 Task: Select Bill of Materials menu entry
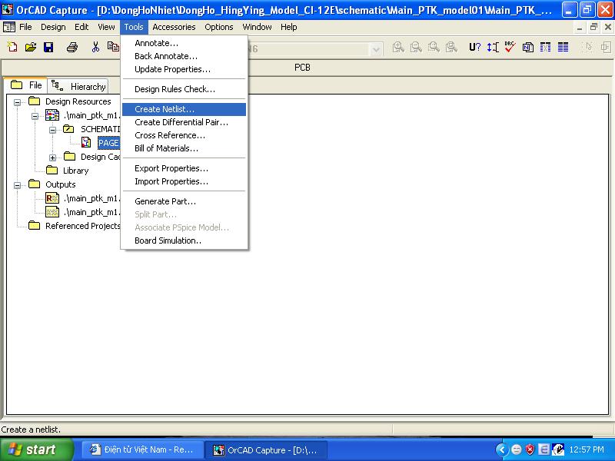point(184,148)
